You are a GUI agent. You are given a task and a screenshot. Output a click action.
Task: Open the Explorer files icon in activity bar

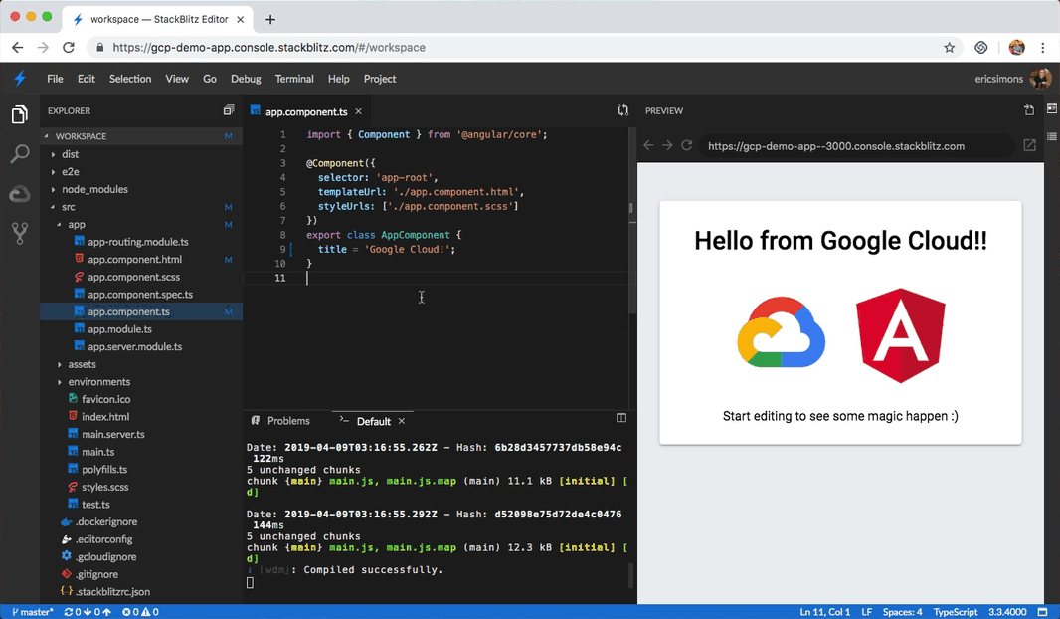coord(19,115)
